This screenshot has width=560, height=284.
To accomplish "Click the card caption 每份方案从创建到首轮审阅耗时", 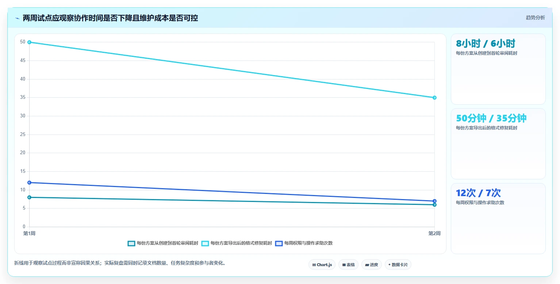I will click(x=487, y=53).
